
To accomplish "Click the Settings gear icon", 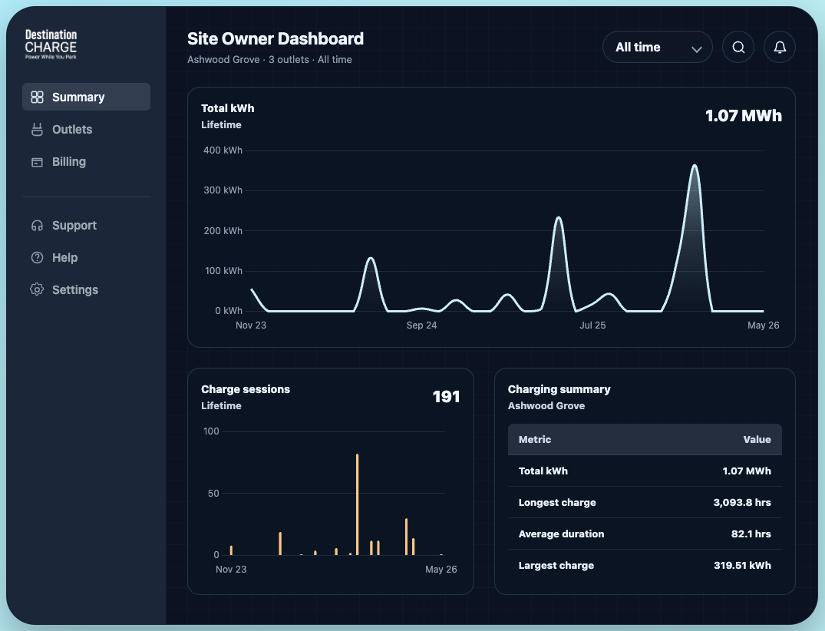I will point(37,289).
